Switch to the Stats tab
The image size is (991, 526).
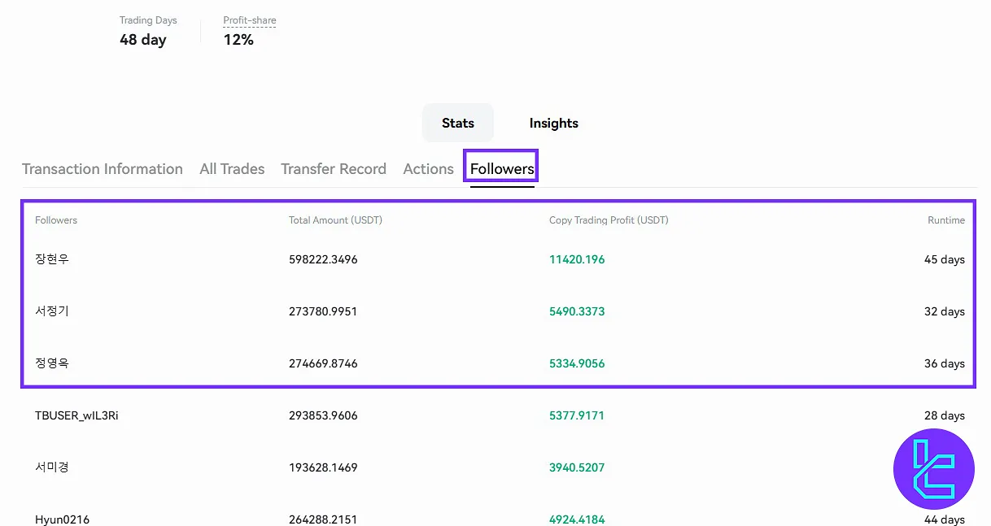pyautogui.click(x=458, y=123)
